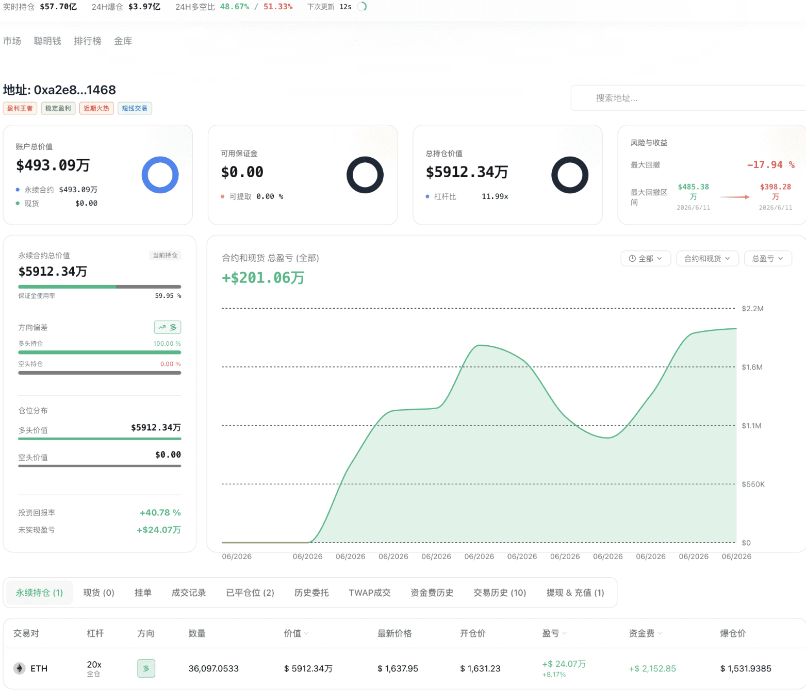Click the +$201.06万 total PnL value
Screen dimensions: 806x690
point(263,278)
